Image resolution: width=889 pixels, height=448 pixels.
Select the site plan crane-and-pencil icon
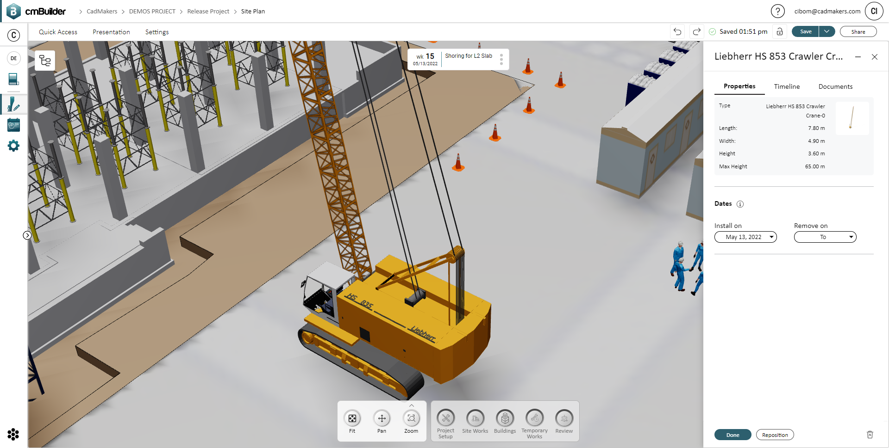pyautogui.click(x=14, y=104)
